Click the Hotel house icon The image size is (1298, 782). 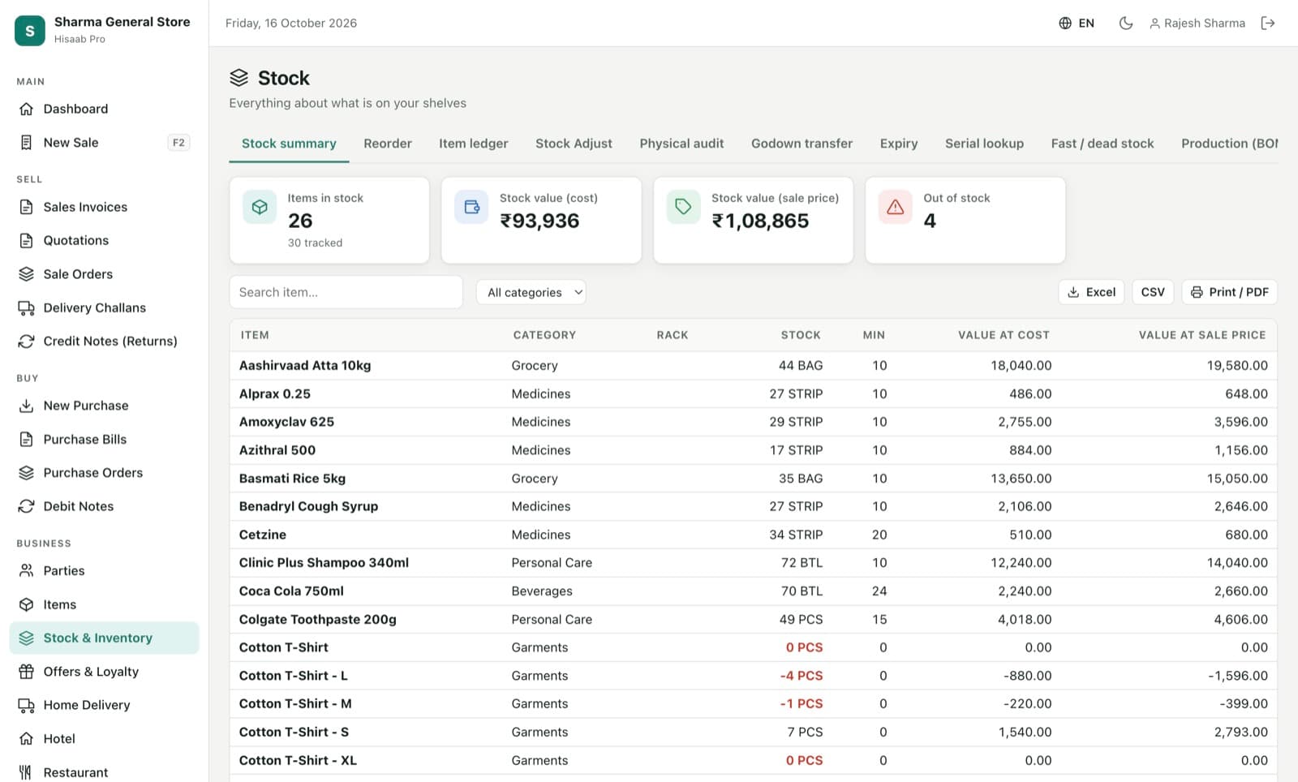(x=27, y=739)
